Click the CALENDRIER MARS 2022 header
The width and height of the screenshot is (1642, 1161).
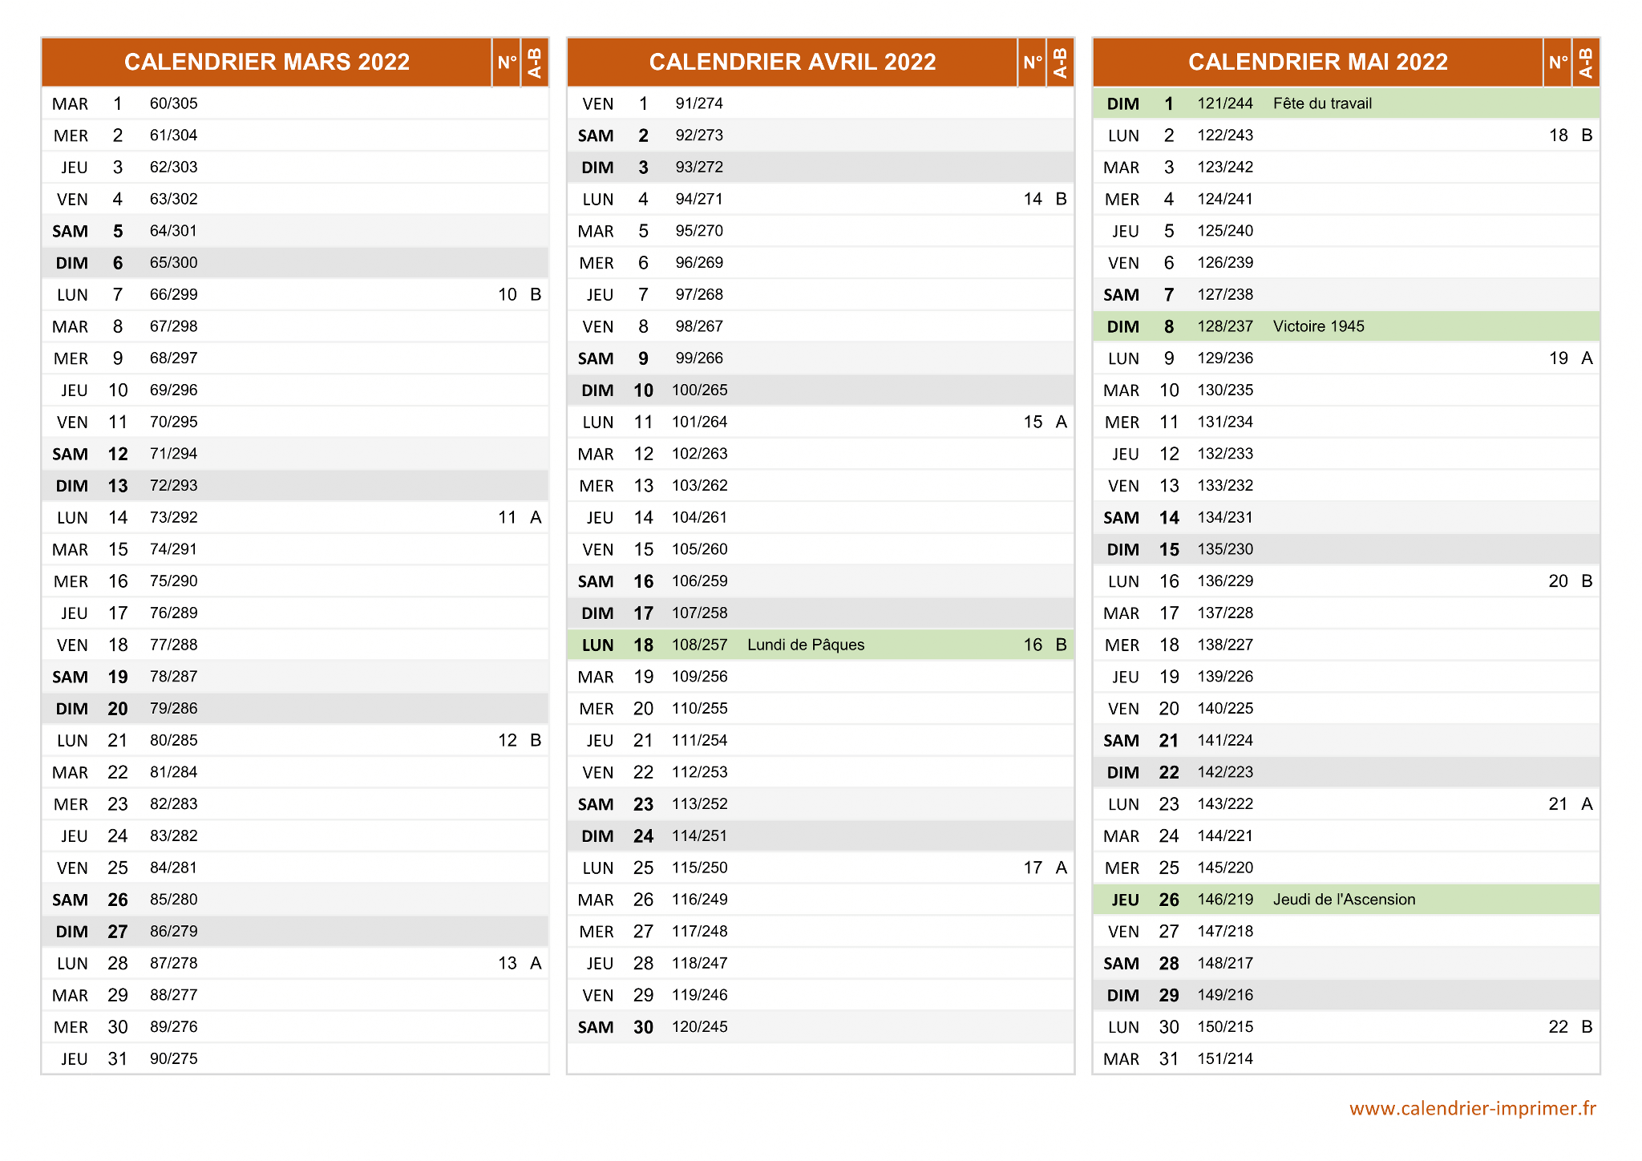point(267,62)
